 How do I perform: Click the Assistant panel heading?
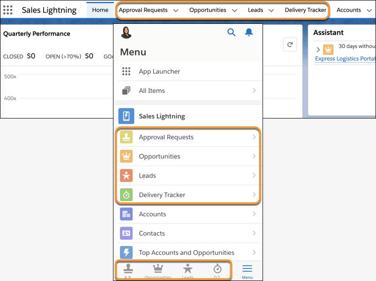click(x=328, y=33)
